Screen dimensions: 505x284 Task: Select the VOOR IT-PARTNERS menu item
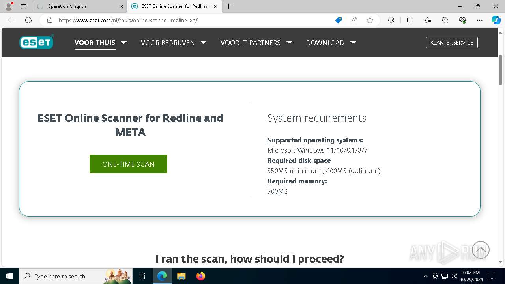[251, 43]
